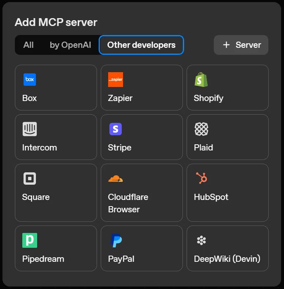The width and height of the screenshot is (284, 289).
Task: Click the blue PayPal logo icon
Action: (x=116, y=240)
